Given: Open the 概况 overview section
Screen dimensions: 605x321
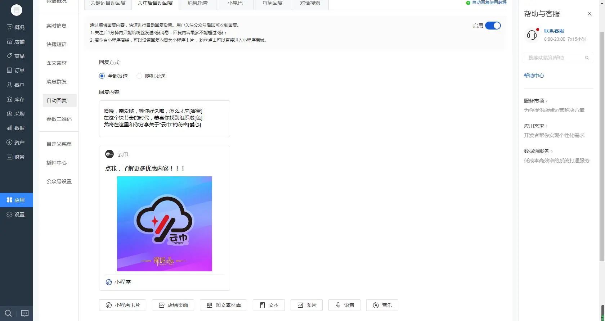Looking at the screenshot, I should pos(16,27).
